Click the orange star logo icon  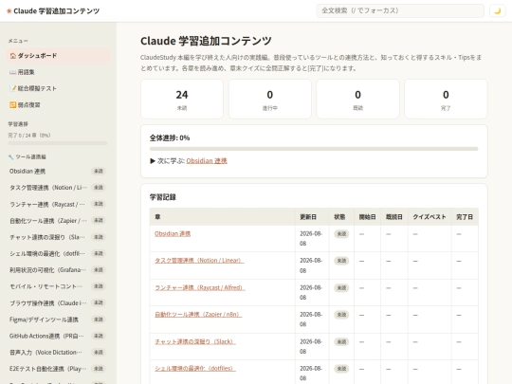(x=9, y=11)
